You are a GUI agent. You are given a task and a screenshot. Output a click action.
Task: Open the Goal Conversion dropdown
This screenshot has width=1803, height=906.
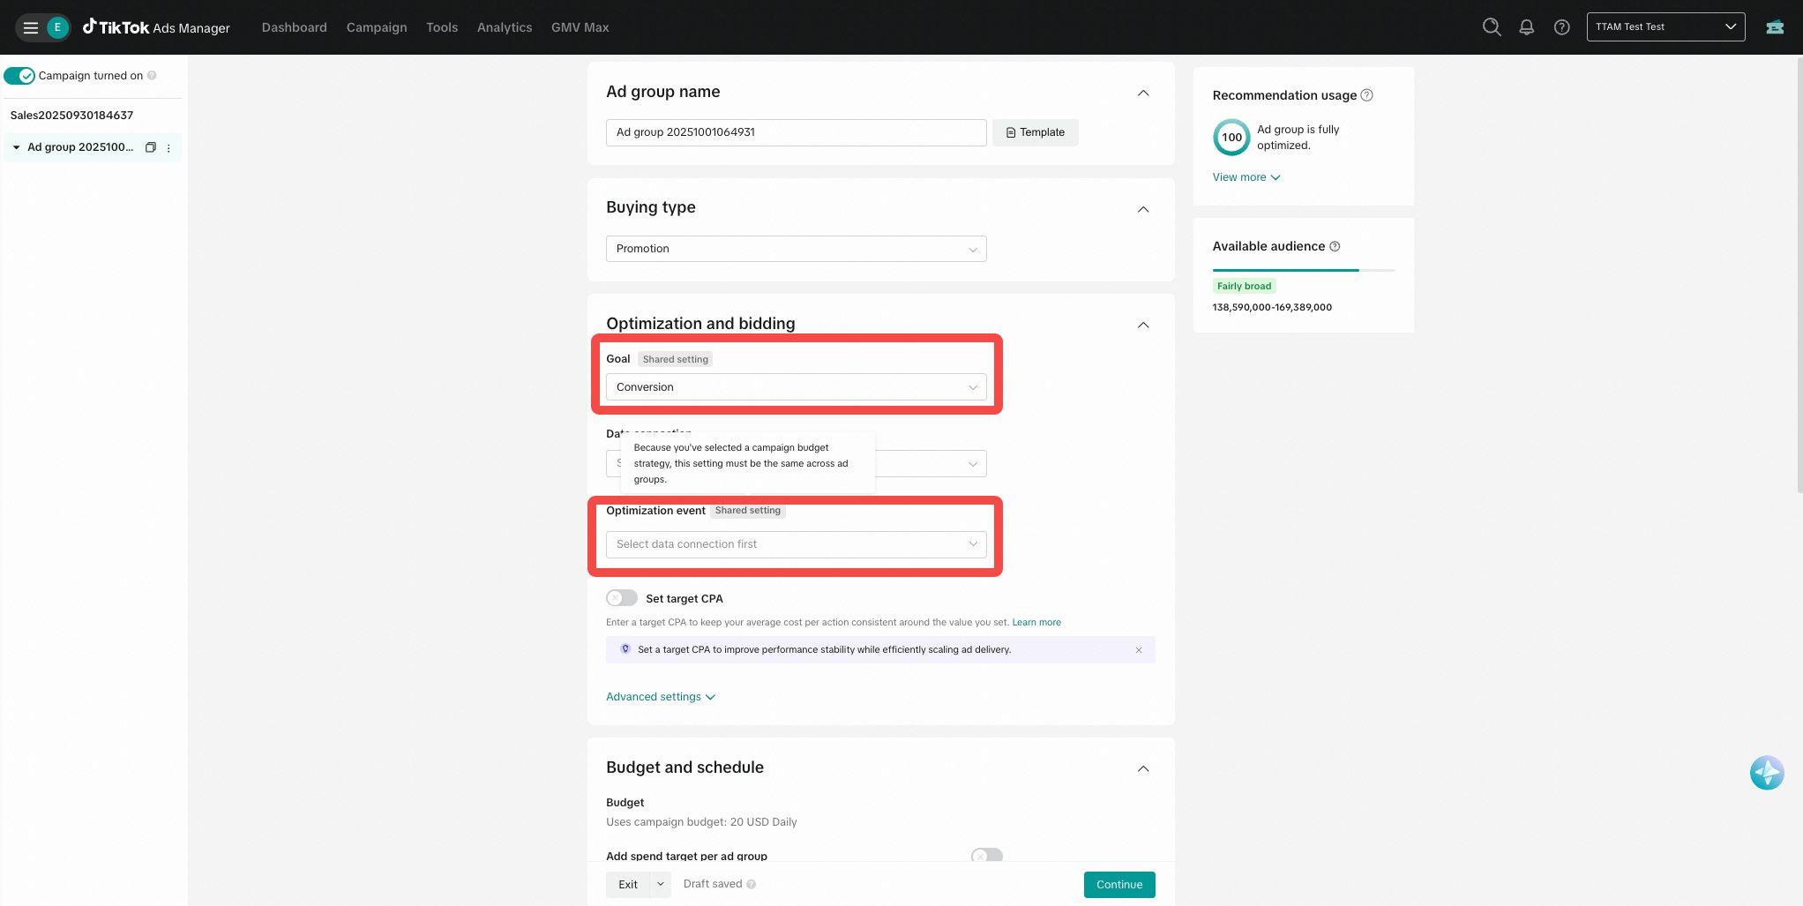[x=796, y=387]
